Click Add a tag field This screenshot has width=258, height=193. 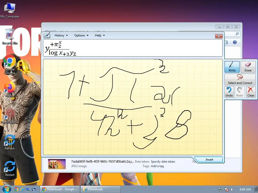click(157, 166)
